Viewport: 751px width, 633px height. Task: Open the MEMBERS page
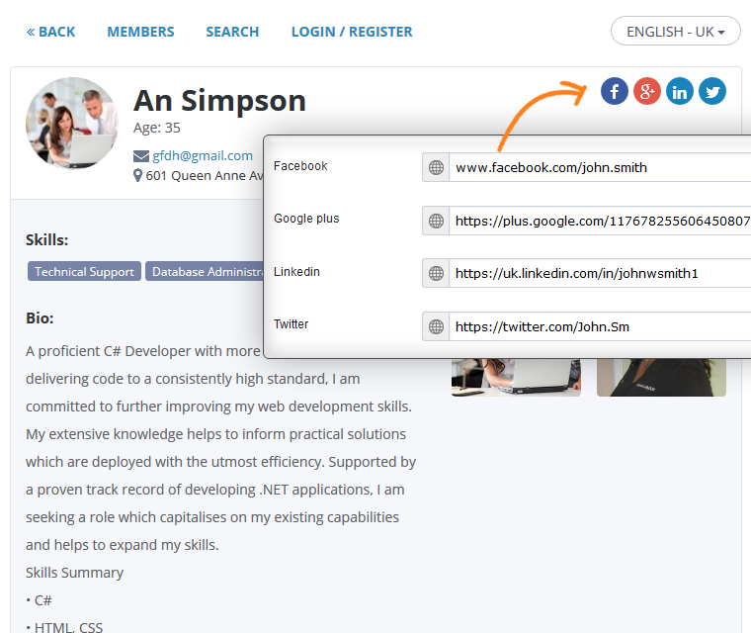click(140, 32)
